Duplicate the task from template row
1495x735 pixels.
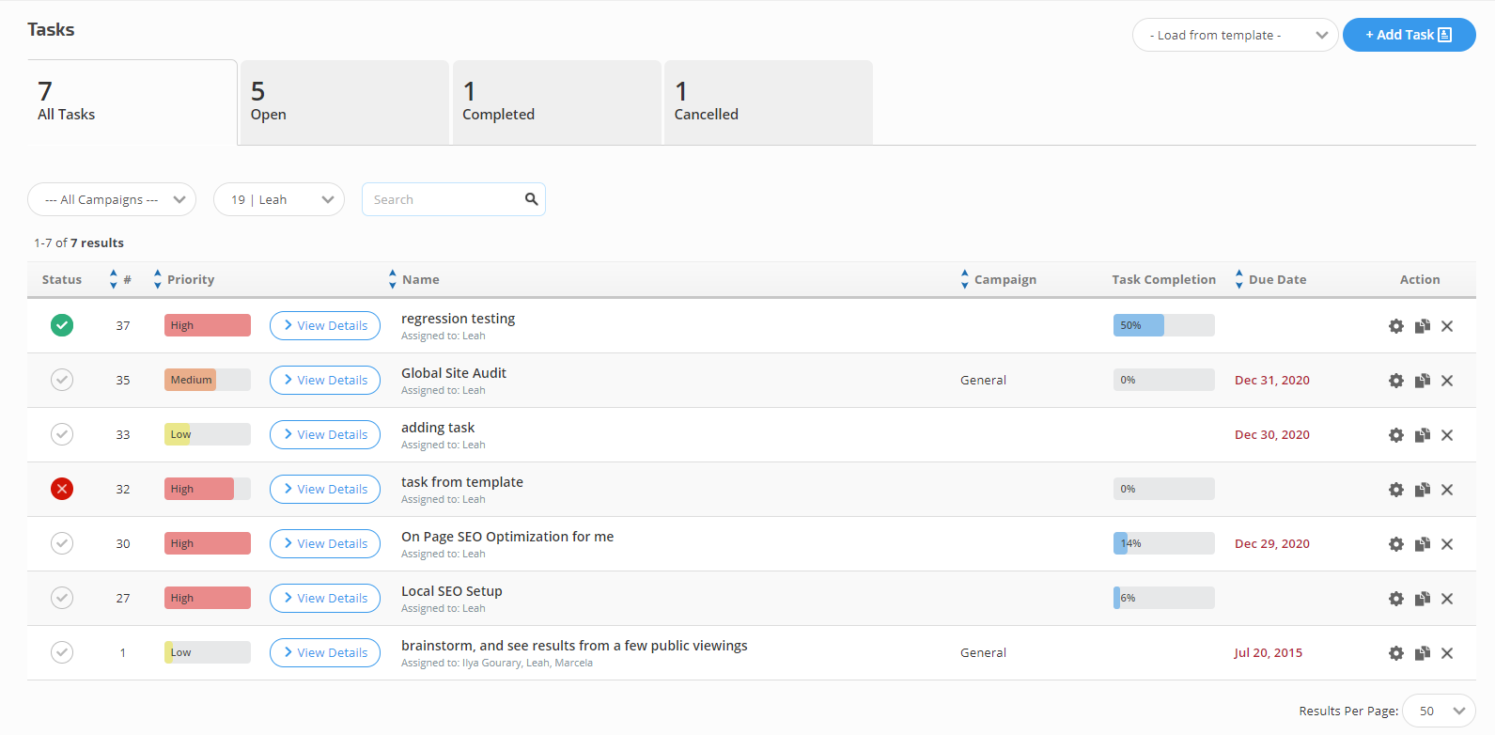[x=1423, y=490]
